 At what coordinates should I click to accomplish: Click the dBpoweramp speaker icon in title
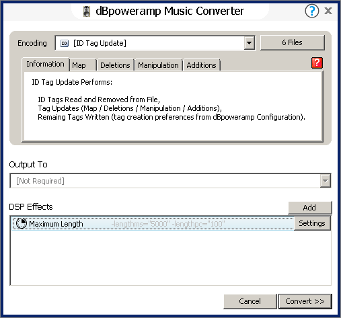(87, 11)
